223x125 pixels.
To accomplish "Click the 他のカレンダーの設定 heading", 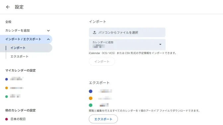I will tap(21, 110).
